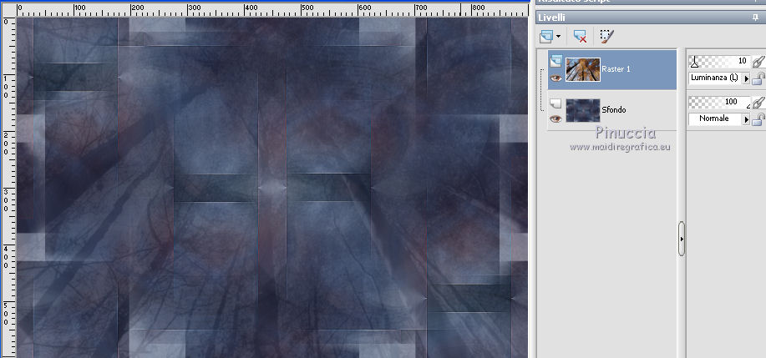This screenshot has height=358, width=766.
Task: Hide the Raster 1 layer
Action: point(555,78)
